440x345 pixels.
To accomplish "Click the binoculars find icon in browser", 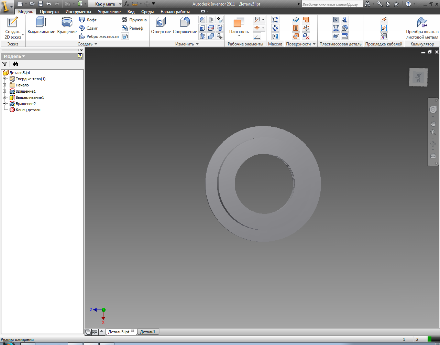I will [15, 64].
